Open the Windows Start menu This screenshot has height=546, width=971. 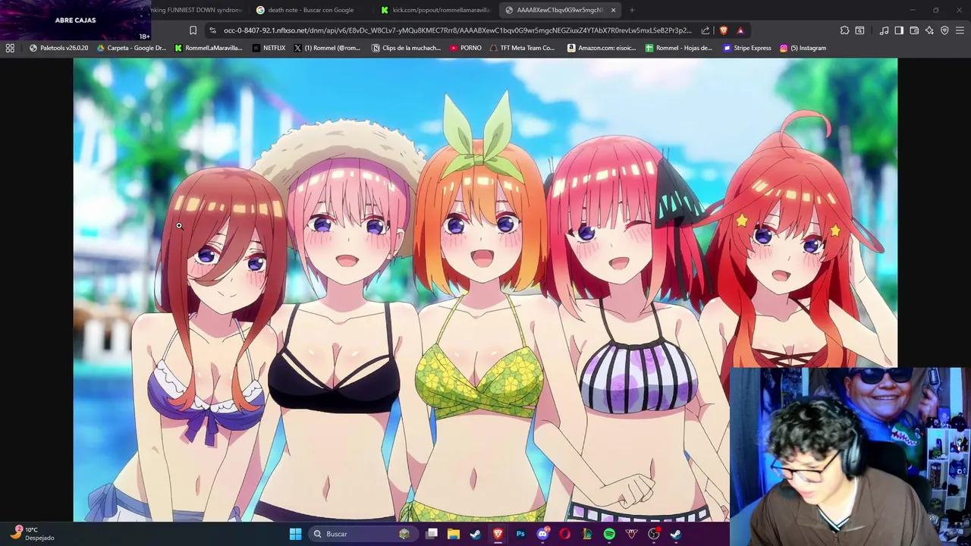[295, 534]
